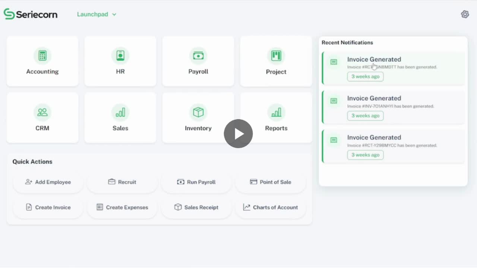Open settings with the gear icon

465,14
